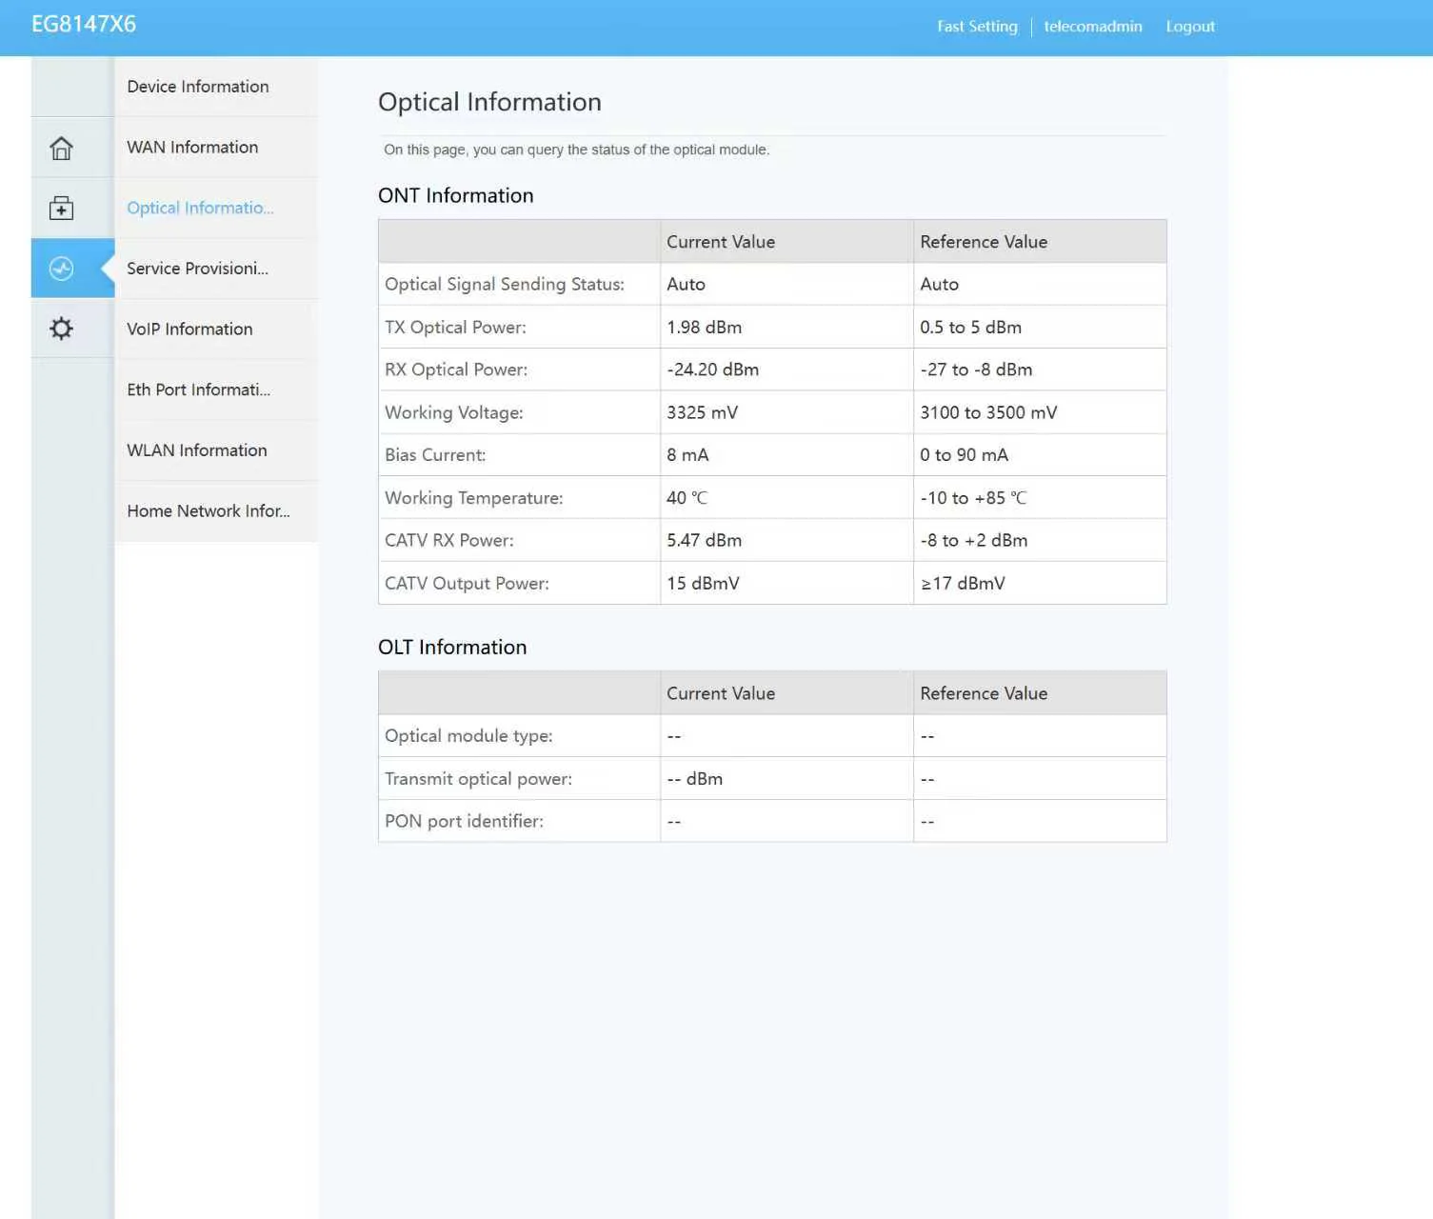Click the Optical Information page heading

[x=489, y=102]
